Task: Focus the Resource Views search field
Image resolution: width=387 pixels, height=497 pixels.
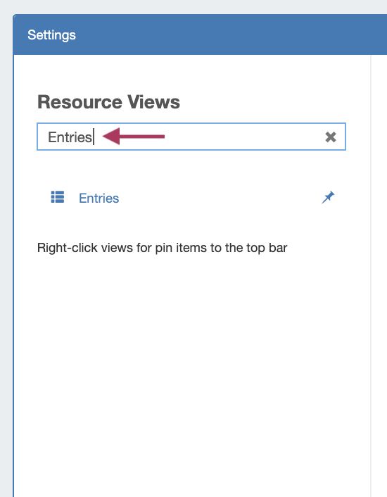Action: tap(191, 137)
